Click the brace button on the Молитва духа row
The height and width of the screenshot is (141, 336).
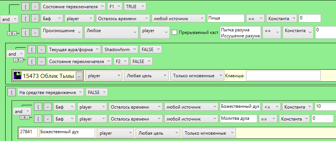coord(38,119)
